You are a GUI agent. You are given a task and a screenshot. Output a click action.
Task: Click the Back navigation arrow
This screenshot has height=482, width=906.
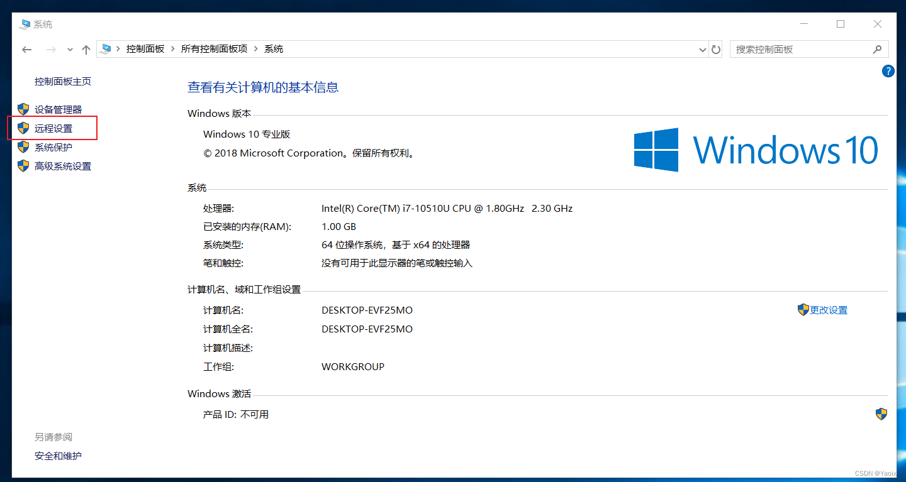coord(26,49)
